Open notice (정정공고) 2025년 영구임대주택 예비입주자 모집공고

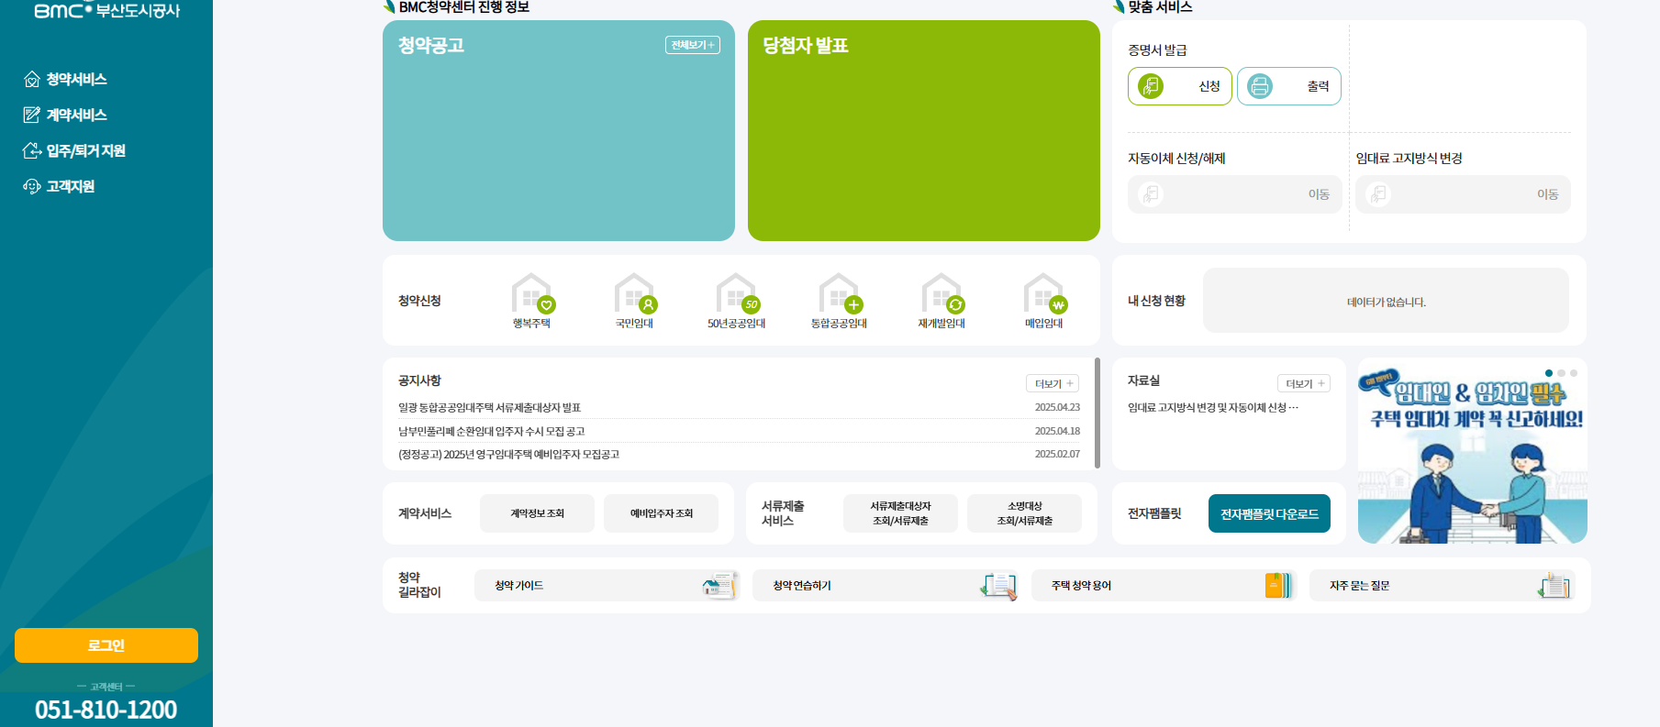point(508,454)
